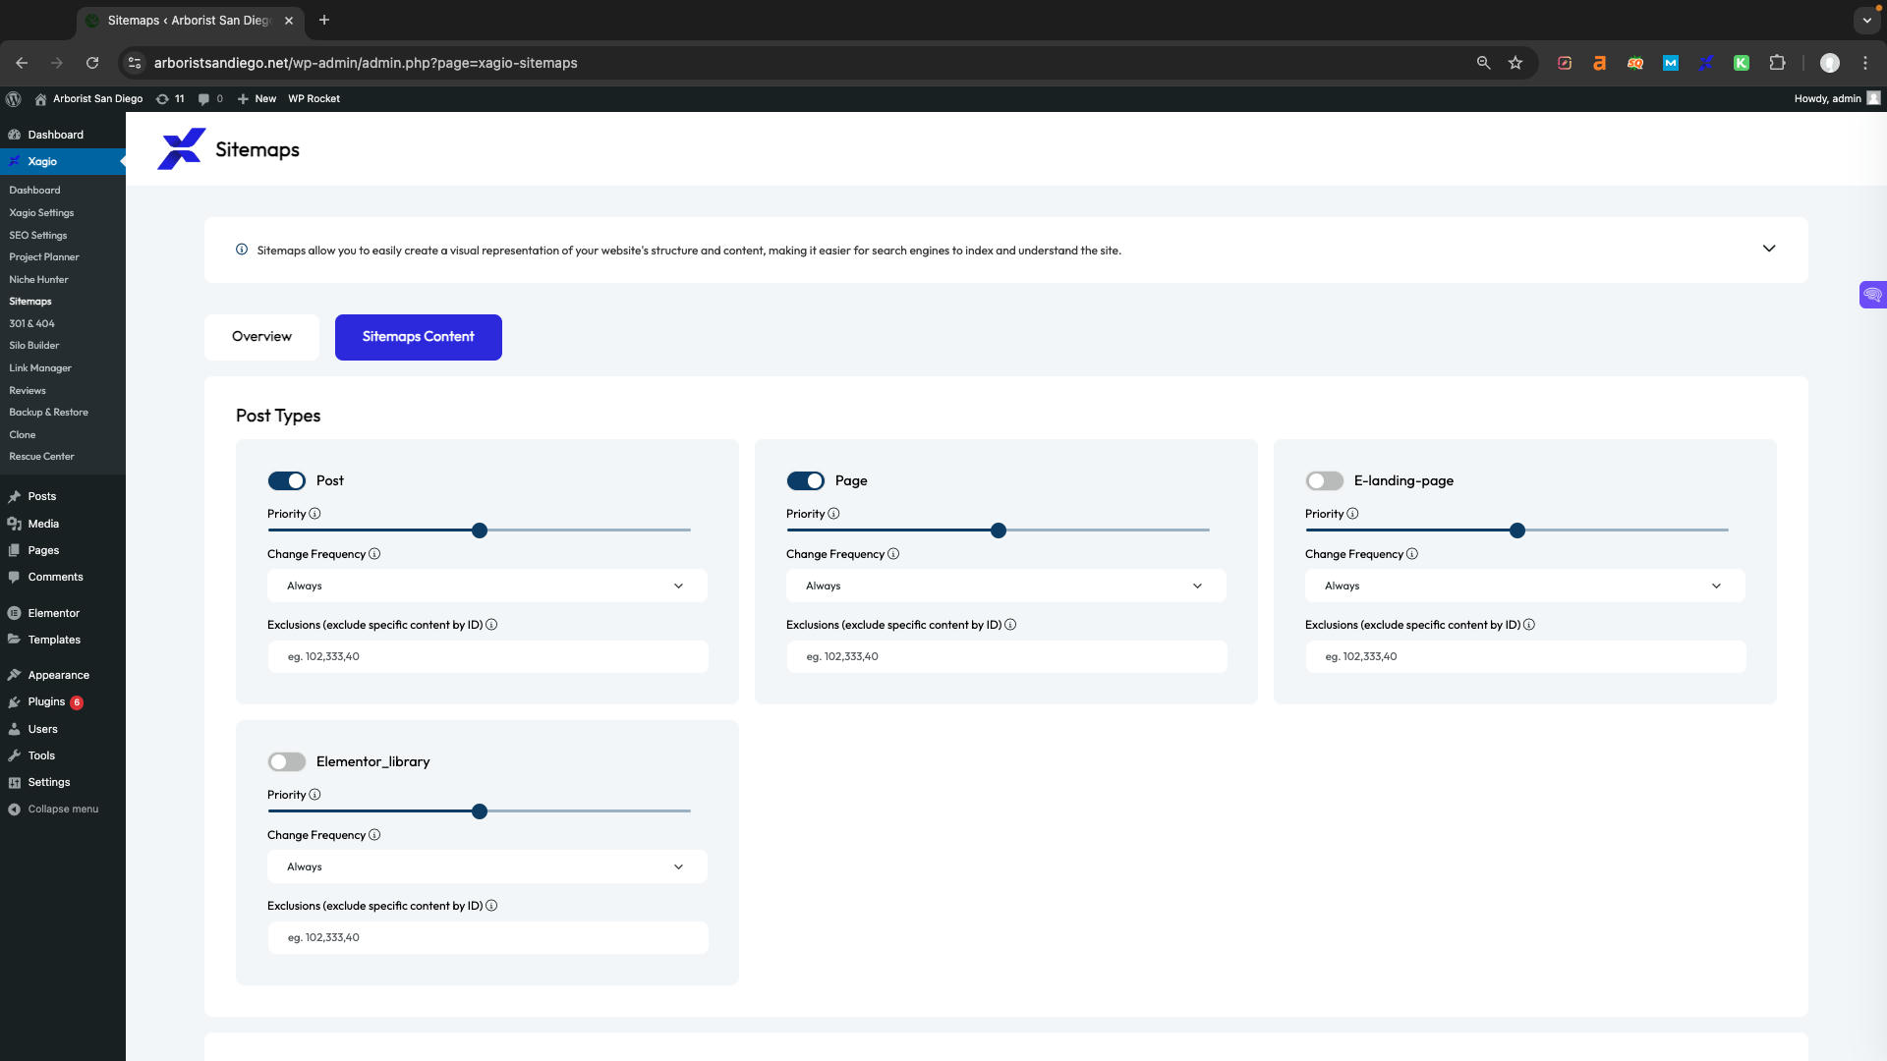This screenshot has width=1887, height=1061.
Task: Open the browser profile avatar
Action: click(x=1830, y=63)
